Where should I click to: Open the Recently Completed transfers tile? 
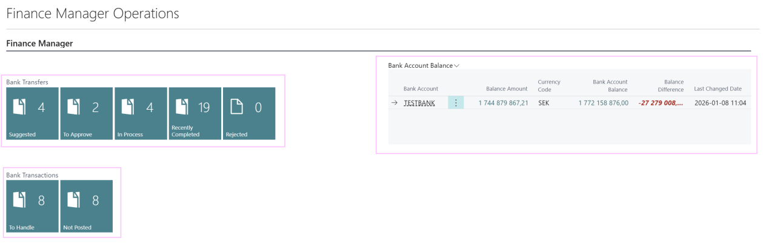click(x=195, y=113)
